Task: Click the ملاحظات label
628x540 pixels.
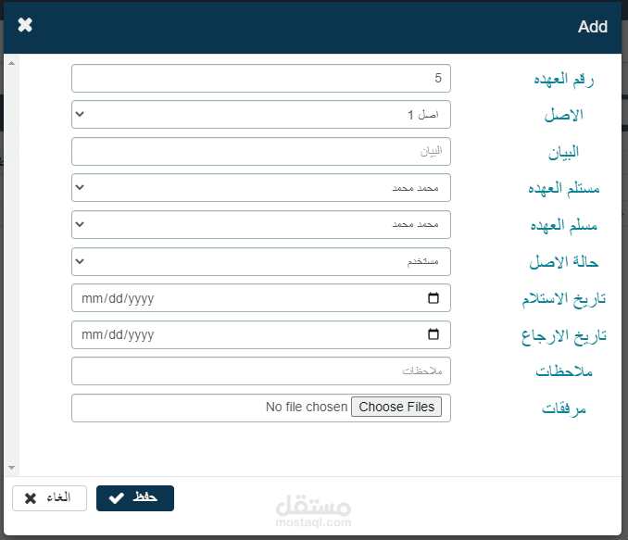Action: click(563, 371)
